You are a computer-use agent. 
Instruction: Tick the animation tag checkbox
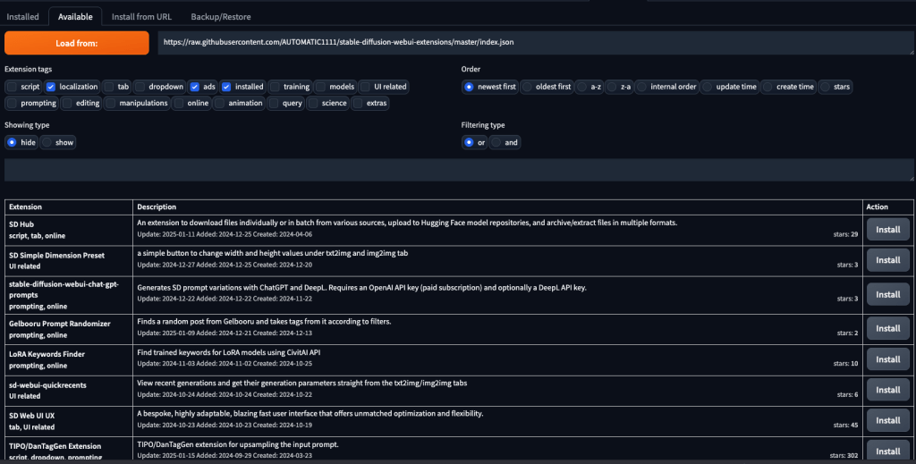click(x=219, y=104)
